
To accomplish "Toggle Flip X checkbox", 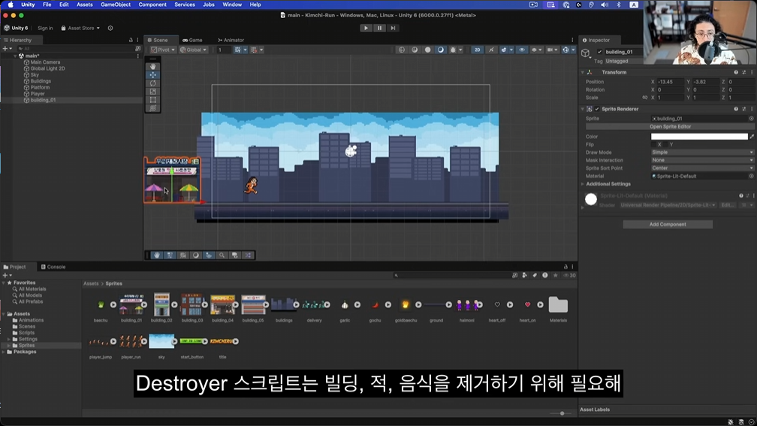I will tap(653, 144).
